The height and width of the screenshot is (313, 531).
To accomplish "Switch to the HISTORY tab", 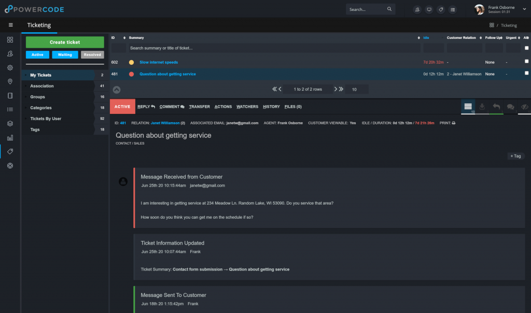I will click(x=271, y=107).
